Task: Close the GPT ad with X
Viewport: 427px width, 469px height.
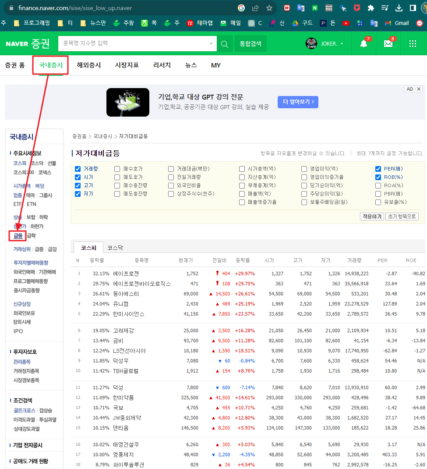Action: (419, 89)
